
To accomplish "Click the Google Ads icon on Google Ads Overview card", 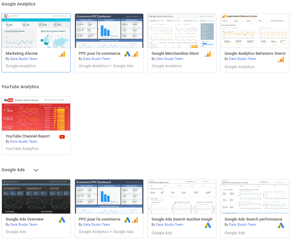I will tap(62, 220).
